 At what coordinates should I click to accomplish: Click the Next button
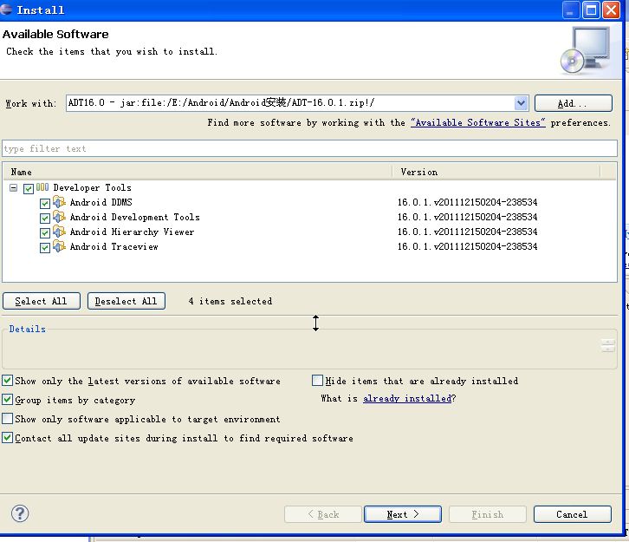[x=402, y=514]
